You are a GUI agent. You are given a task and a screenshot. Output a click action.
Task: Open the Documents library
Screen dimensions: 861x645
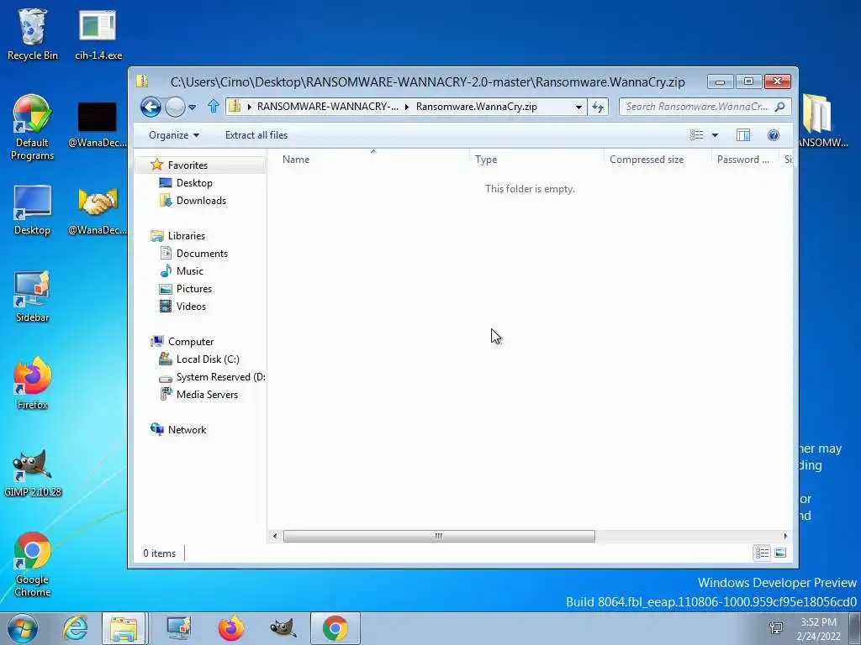(202, 254)
